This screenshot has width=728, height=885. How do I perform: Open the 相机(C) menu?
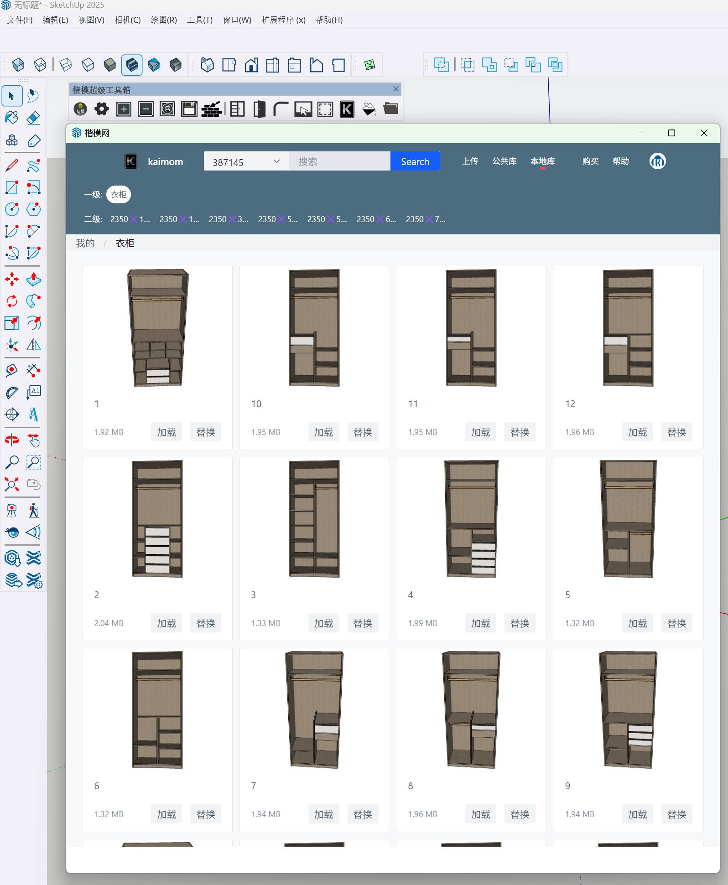[128, 20]
